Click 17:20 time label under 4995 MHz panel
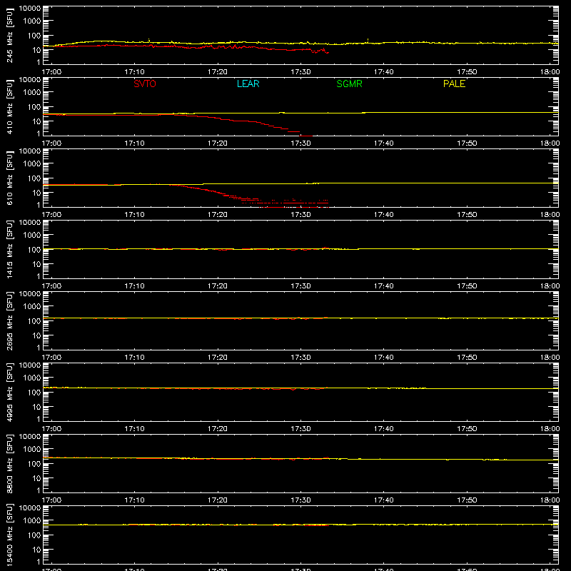The width and height of the screenshot is (571, 571). pos(218,429)
